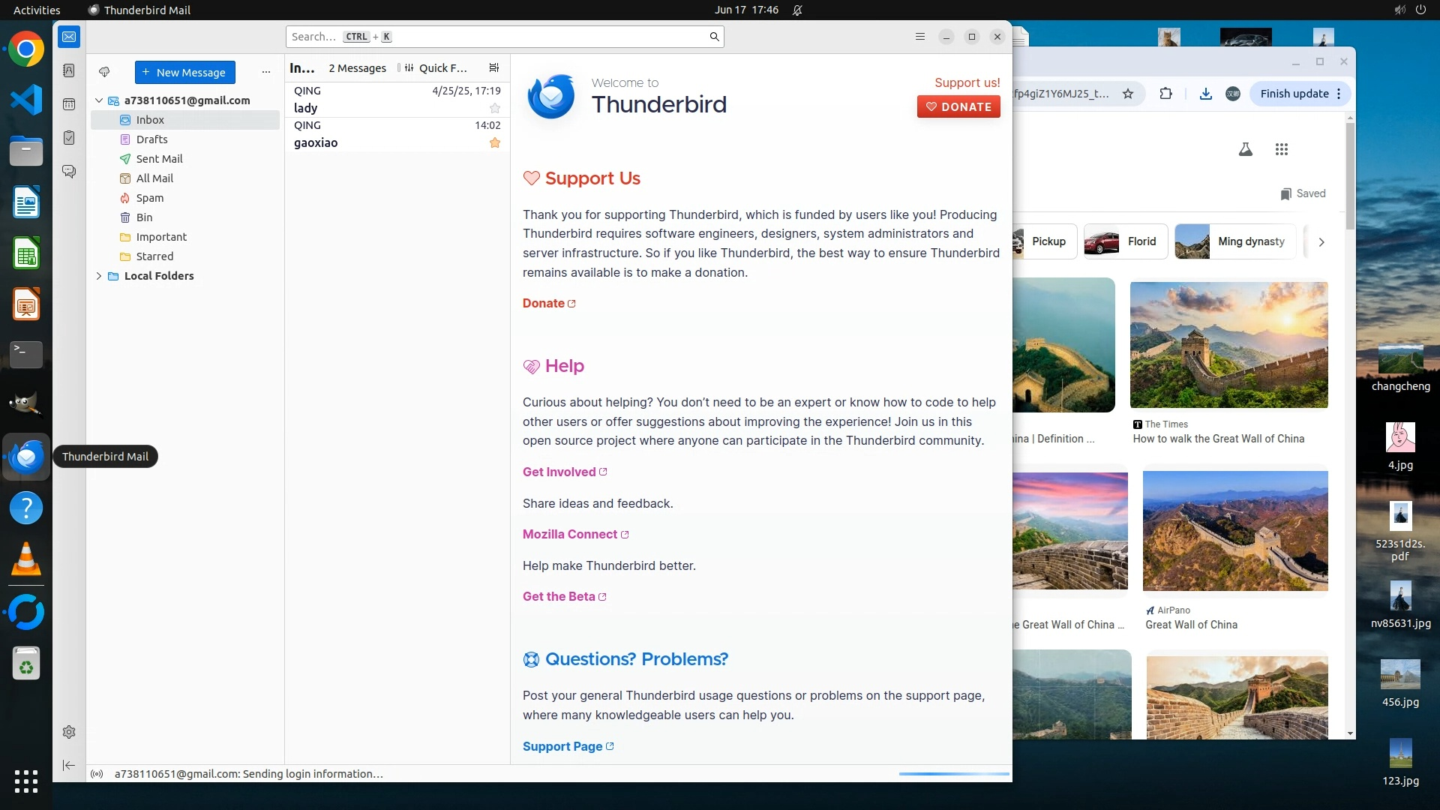Open the Calendar space
The image size is (1440, 810).
(x=69, y=104)
